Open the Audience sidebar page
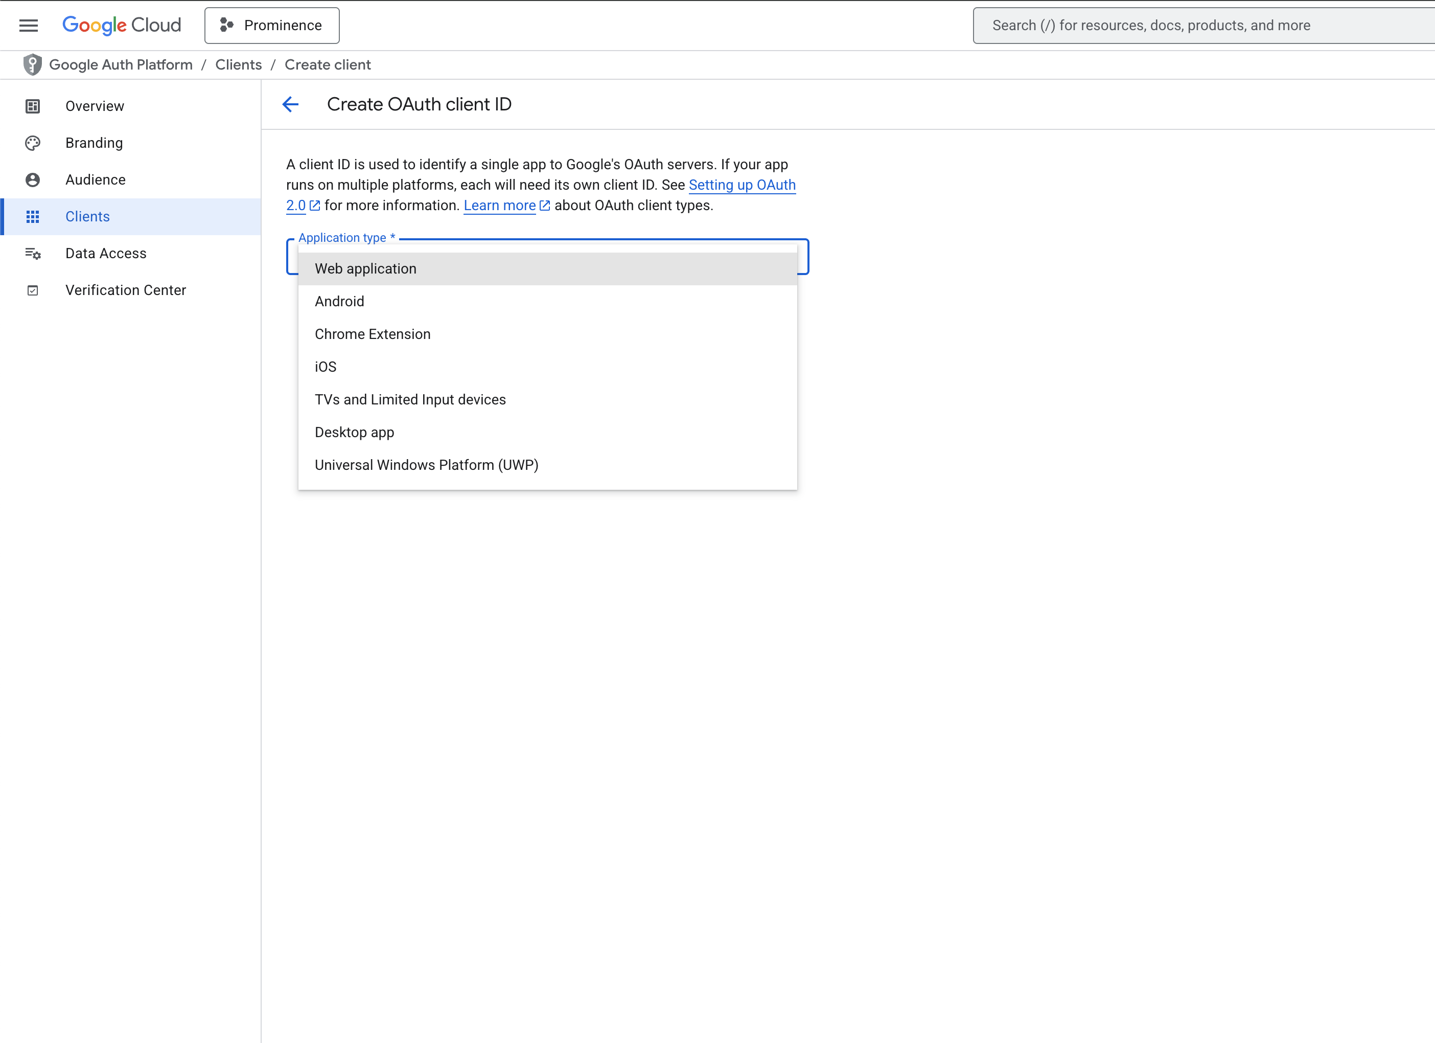Screen dimensions: 1435x1043 (130, 180)
